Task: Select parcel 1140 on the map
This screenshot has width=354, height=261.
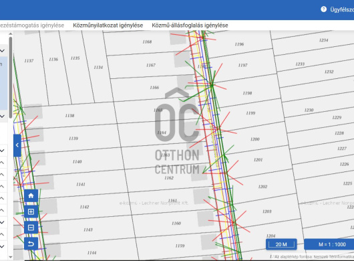Action: (x=77, y=161)
